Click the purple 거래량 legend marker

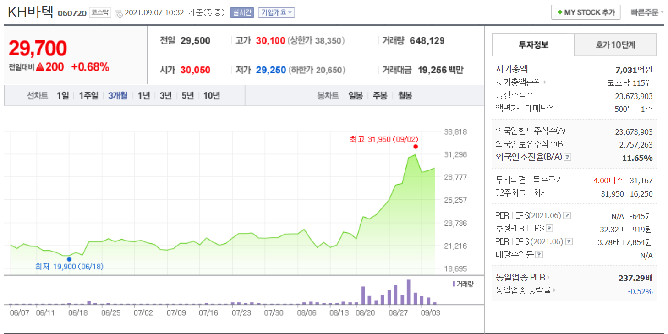(454, 284)
